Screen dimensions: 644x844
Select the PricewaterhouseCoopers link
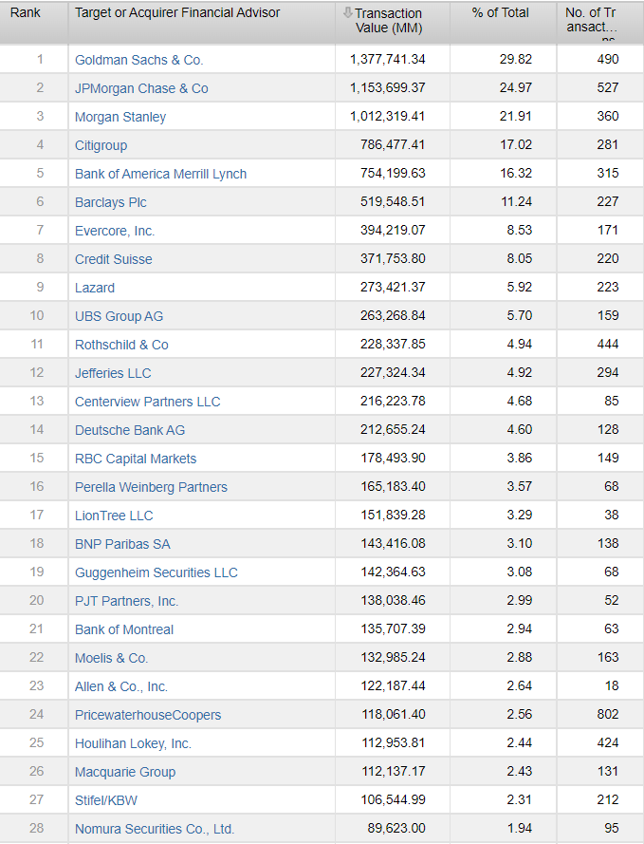(x=150, y=715)
